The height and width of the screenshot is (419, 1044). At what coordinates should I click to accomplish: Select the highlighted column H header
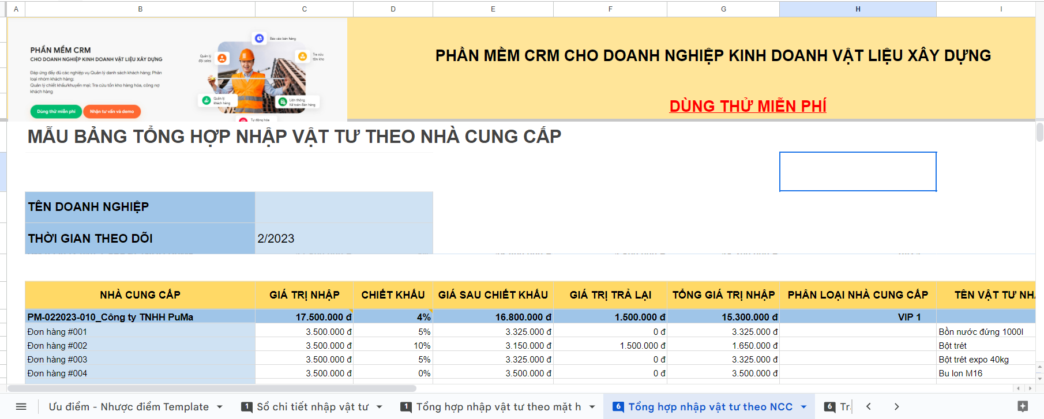(858, 9)
